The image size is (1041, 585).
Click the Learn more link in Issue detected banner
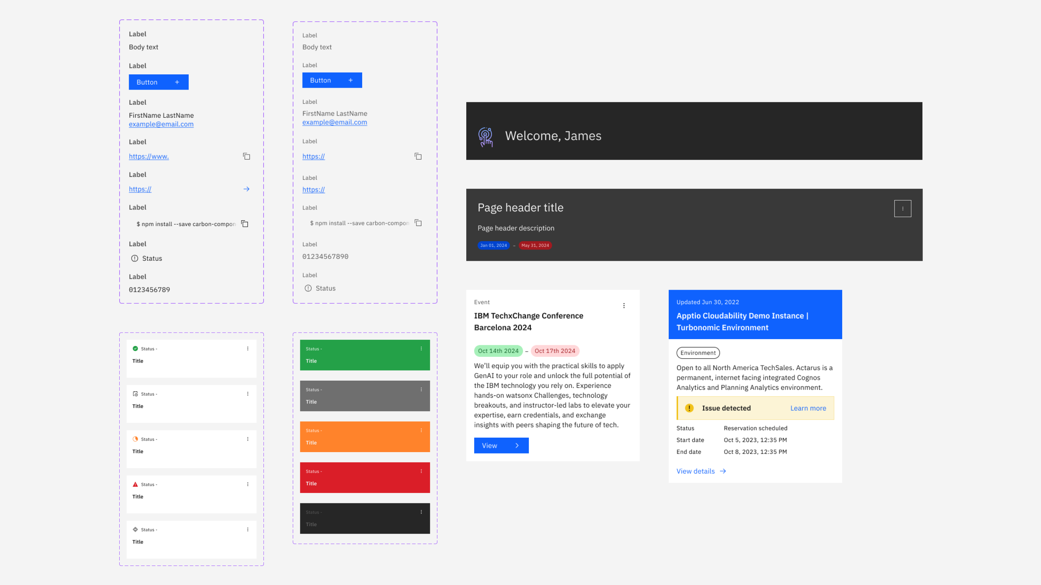click(807, 408)
